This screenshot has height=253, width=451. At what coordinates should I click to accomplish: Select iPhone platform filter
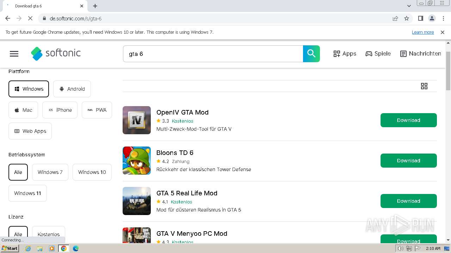[x=60, y=110]
